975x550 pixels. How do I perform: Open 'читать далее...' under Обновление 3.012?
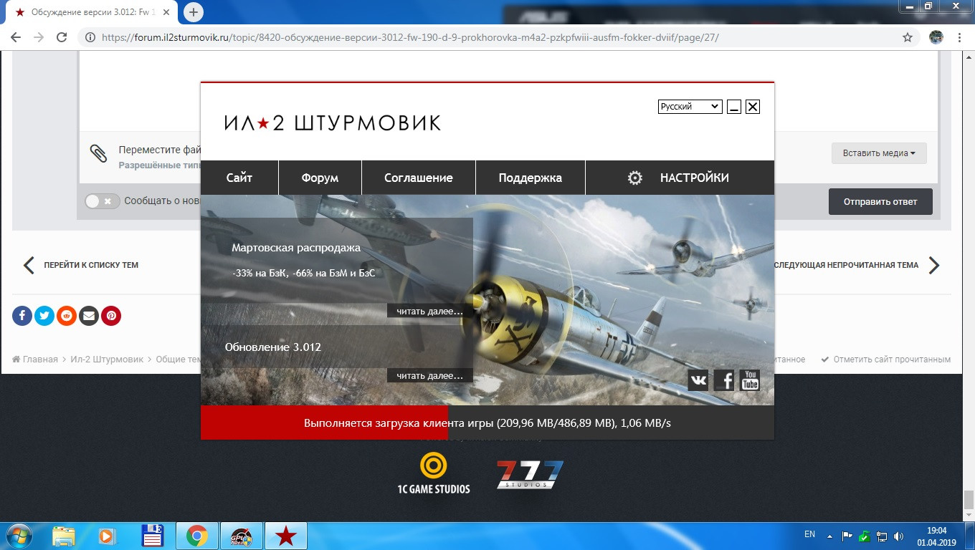click(x=430, y=375)
